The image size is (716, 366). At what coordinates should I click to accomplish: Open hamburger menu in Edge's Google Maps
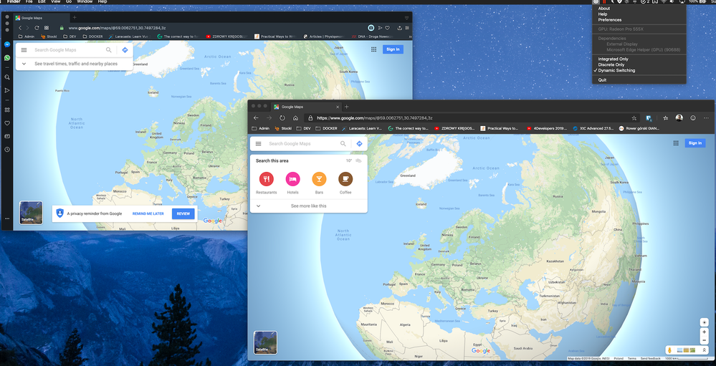pyautogui.click(x=259, y=144)
